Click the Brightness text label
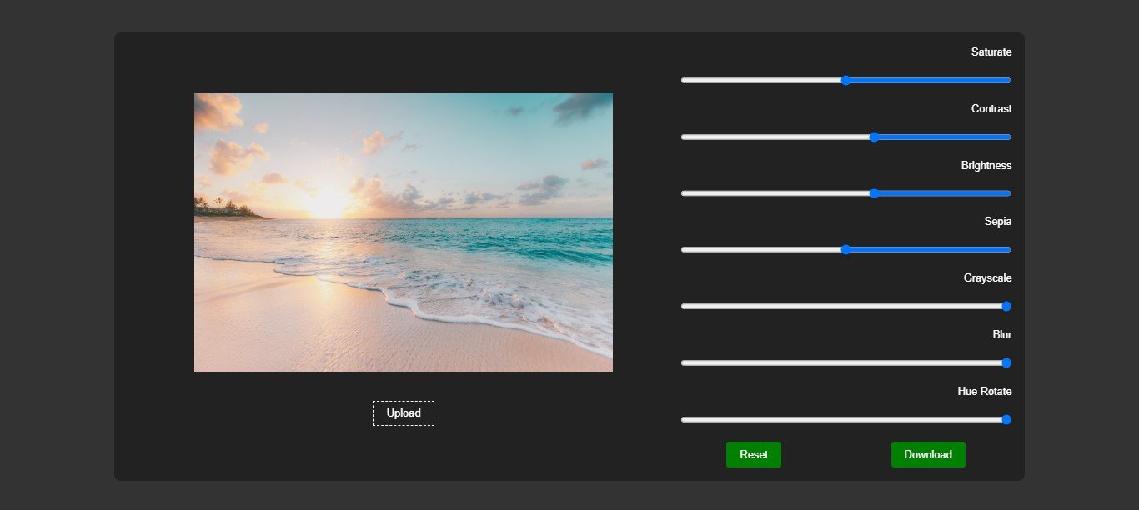1139x510 pixels. [x=986, y=166]
